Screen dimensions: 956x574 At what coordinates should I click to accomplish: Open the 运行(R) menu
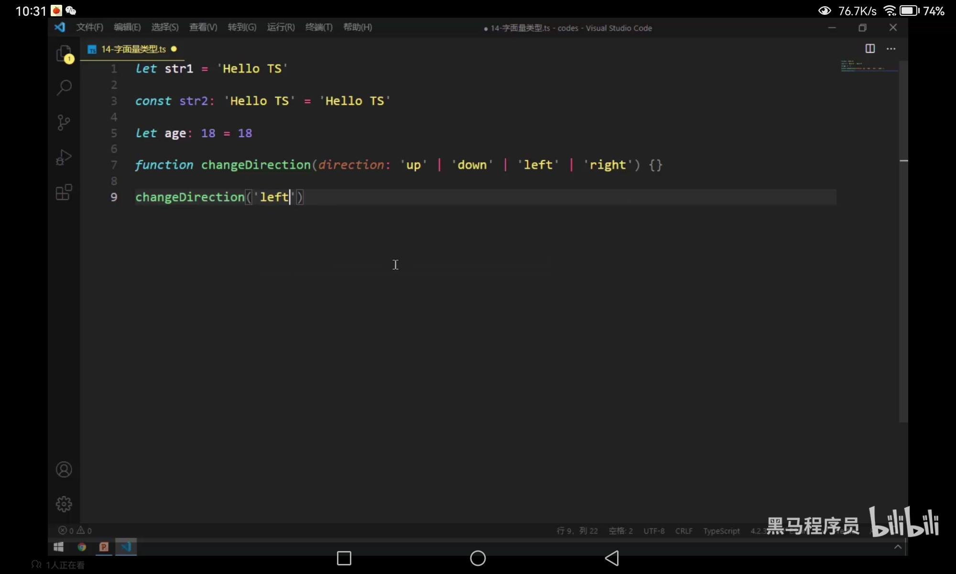(281, 27)
